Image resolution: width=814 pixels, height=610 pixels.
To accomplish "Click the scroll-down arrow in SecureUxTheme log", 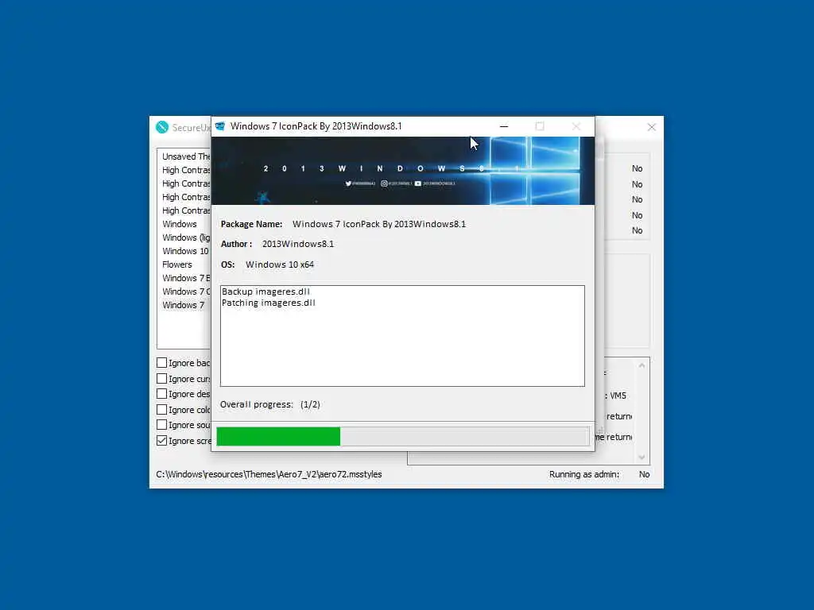I will (x=642, y=457).
